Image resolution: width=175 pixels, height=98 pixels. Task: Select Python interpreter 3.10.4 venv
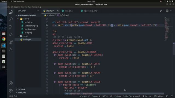131,96
